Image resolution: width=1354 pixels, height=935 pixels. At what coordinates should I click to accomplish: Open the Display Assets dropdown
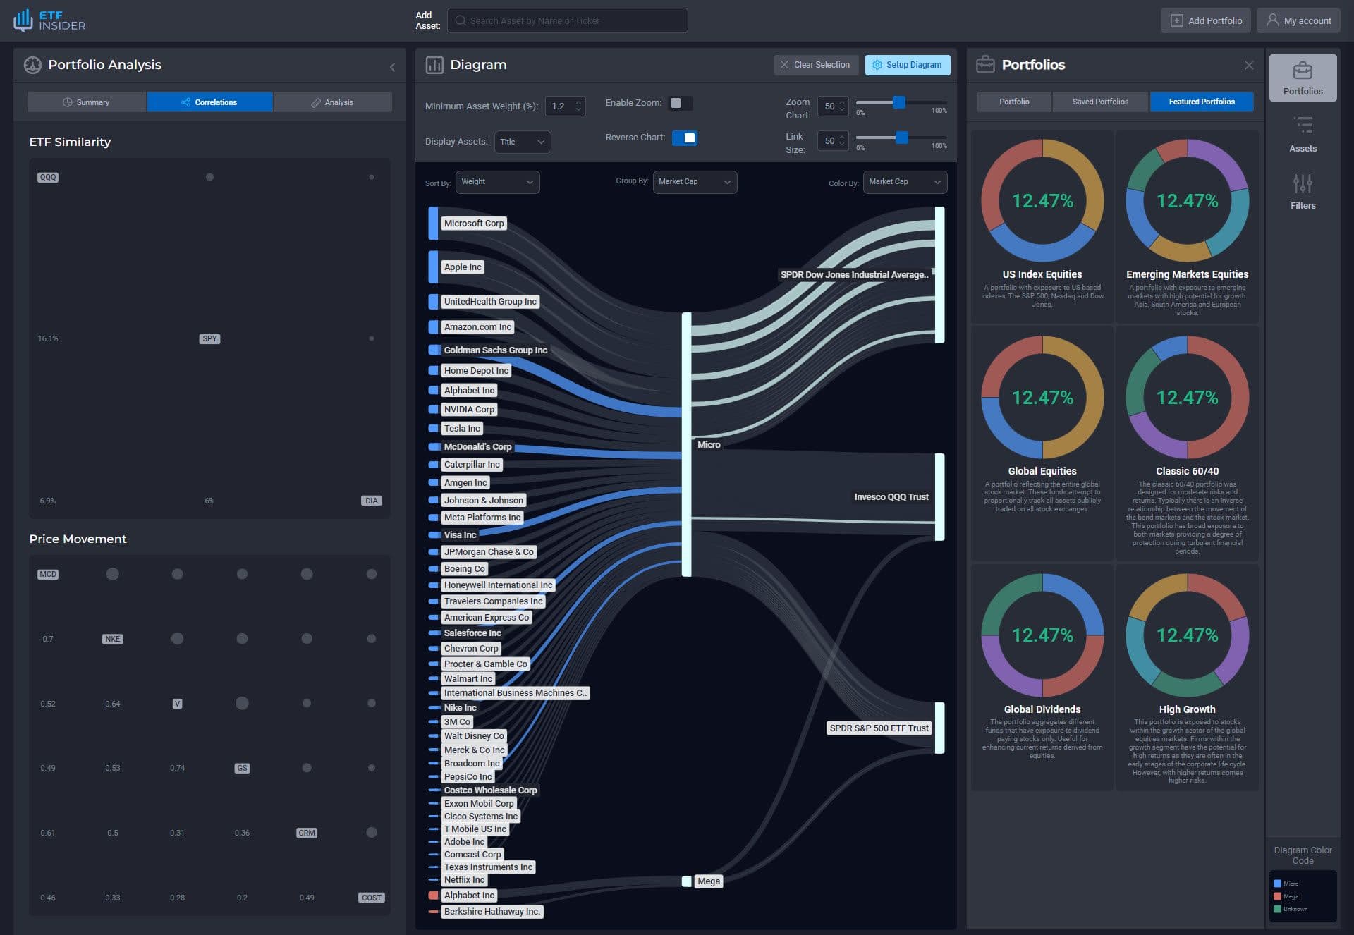coord(523,142)
